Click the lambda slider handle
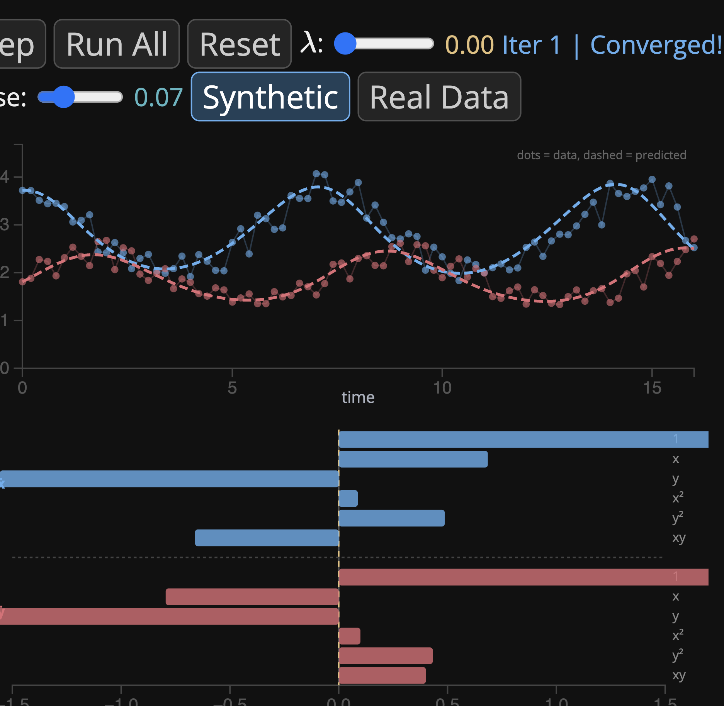724x706 pixels. 345,43
